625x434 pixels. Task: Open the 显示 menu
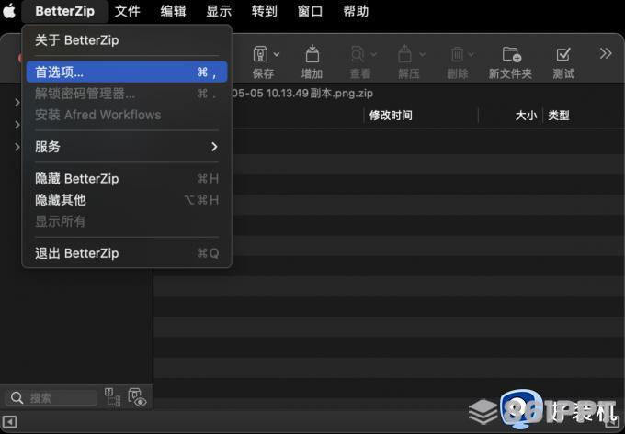[x=219, y=11]
